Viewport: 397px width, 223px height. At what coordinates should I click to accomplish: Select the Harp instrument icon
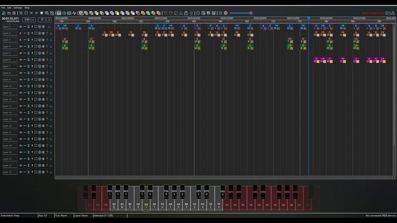81,13
